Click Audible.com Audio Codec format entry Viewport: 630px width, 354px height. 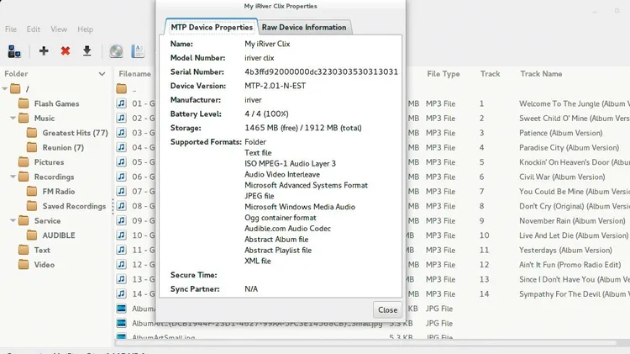tap(287, 229)
